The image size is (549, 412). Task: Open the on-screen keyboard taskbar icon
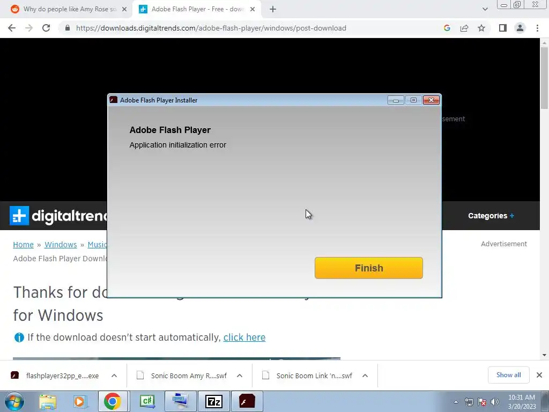[181, 401]
